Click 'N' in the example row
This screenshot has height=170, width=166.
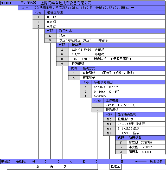[x=122, y=162]
